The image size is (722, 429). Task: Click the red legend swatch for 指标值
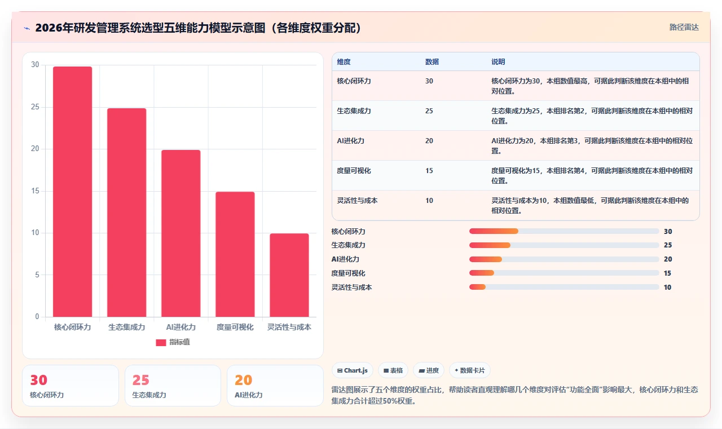(161, 342)
